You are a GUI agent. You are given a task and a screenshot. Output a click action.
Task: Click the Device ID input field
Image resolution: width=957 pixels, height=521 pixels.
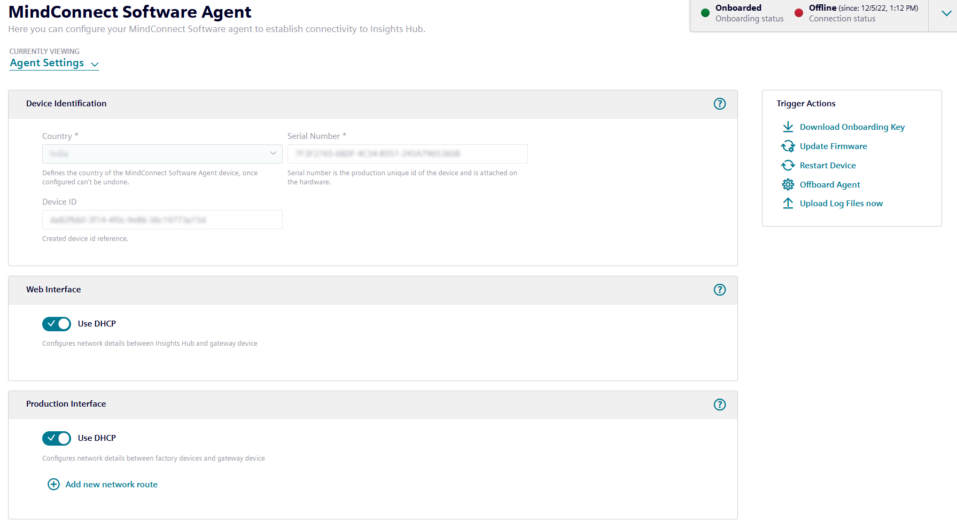pyautogui.click(x=162, y=220)
